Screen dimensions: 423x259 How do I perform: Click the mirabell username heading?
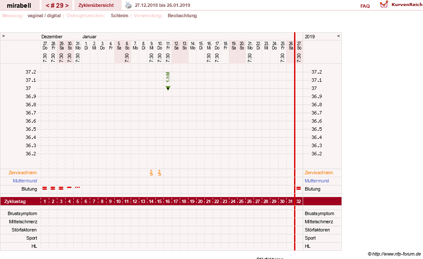[x=19, y=6]
